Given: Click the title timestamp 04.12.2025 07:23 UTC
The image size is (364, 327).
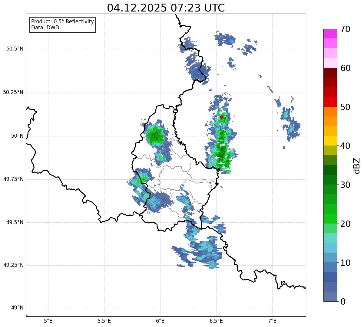Looking at the screenshot, I should 166,8.
